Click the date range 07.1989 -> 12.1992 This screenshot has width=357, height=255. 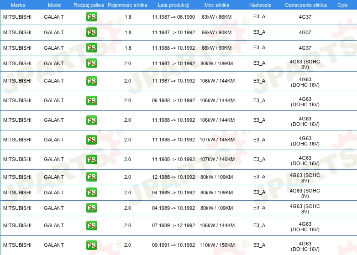(x=173, y=225)
